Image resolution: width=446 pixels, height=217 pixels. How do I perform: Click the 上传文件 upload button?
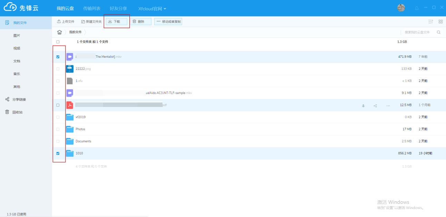[66, 22]
